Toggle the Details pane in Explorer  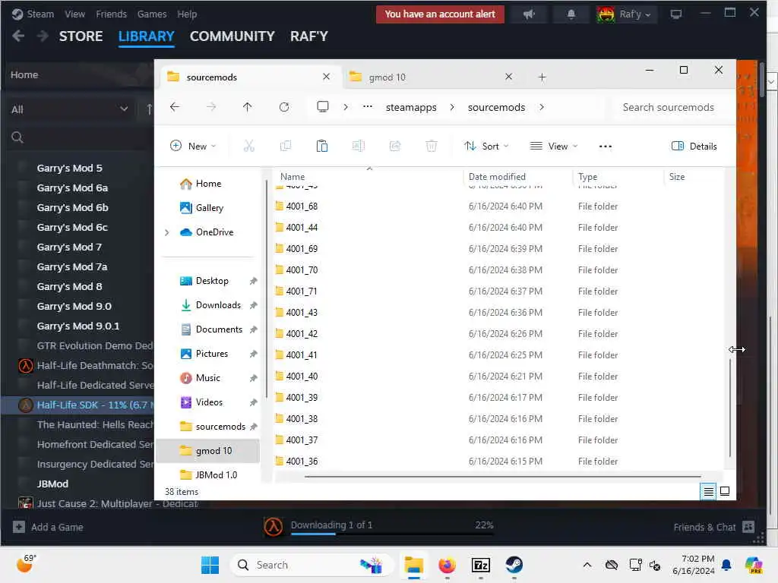694,147
